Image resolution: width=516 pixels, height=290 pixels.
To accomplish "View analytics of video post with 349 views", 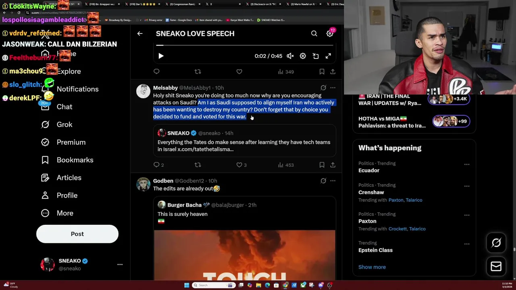I will point(286,72).
